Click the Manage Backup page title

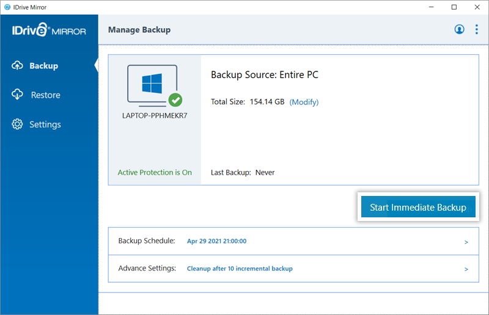coord(139,30)
